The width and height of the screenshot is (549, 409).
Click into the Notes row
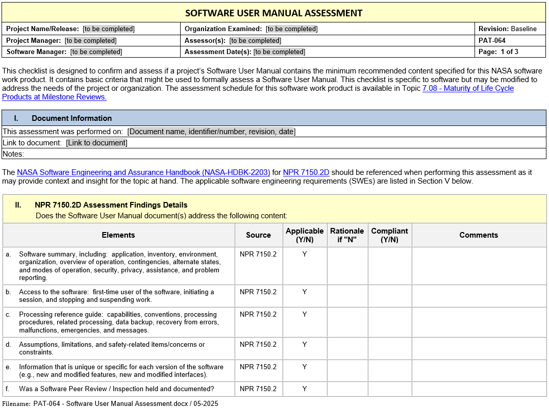click(x=255, y=154)
